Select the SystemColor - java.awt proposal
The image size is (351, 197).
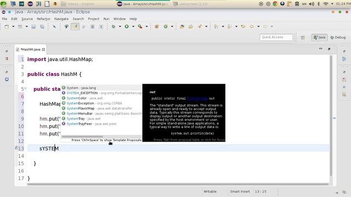tap(101, 98)
